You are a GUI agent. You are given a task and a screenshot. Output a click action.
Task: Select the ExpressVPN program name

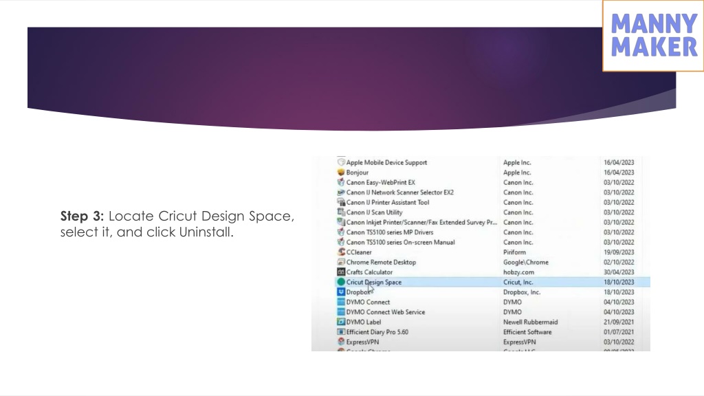(x=362, y=342)
